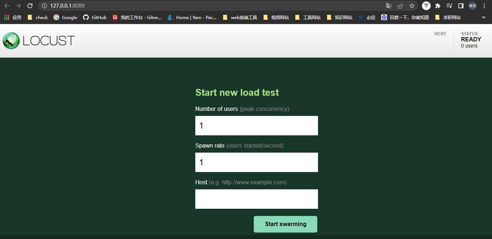This screenshot has height=239, width=492.
Task: Open the Gitee 我的工作台 bookmark
Action: coord(137,17)
